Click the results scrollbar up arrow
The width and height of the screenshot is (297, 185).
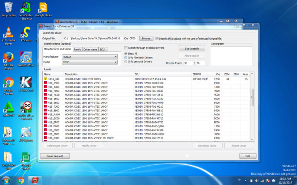tap(252, 73)
